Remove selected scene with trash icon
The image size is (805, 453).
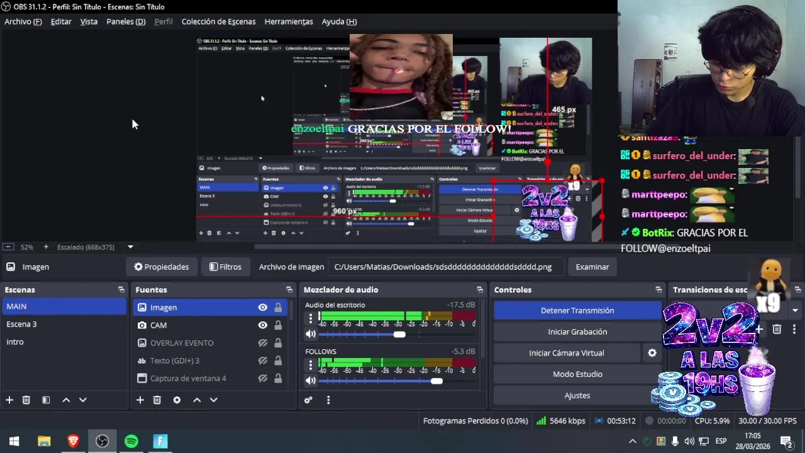point(26,400)
